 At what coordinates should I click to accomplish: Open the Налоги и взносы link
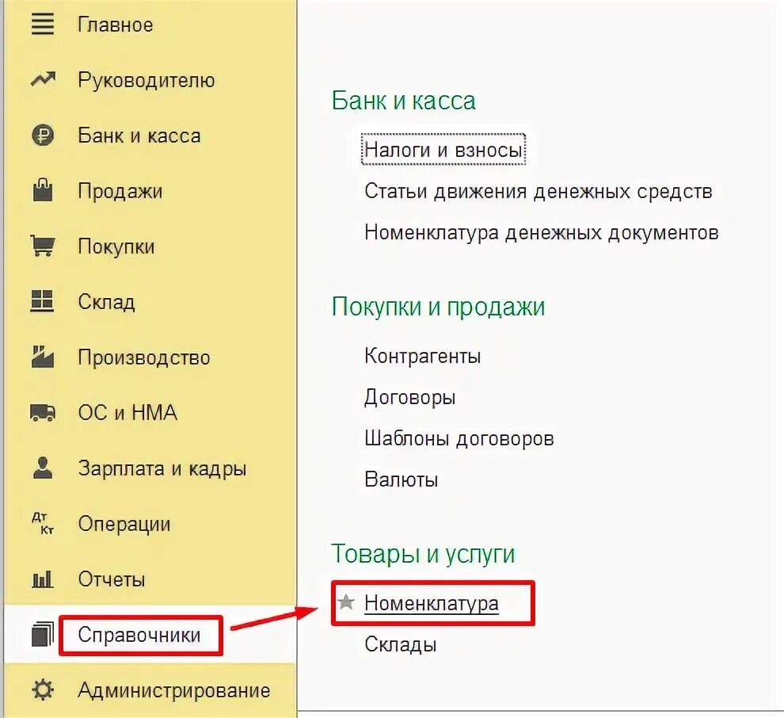(443, 149)
